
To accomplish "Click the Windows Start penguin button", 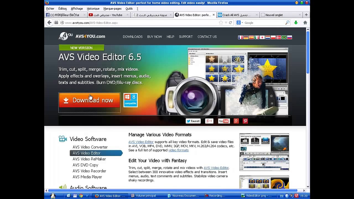I will point(53,196).
